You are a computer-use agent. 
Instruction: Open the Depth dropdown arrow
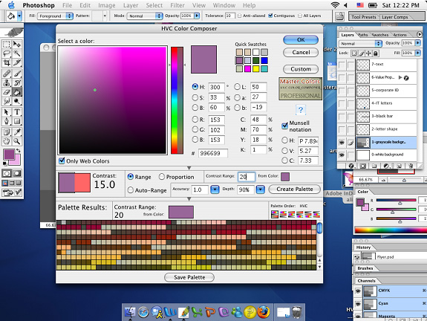pos(261,189)
